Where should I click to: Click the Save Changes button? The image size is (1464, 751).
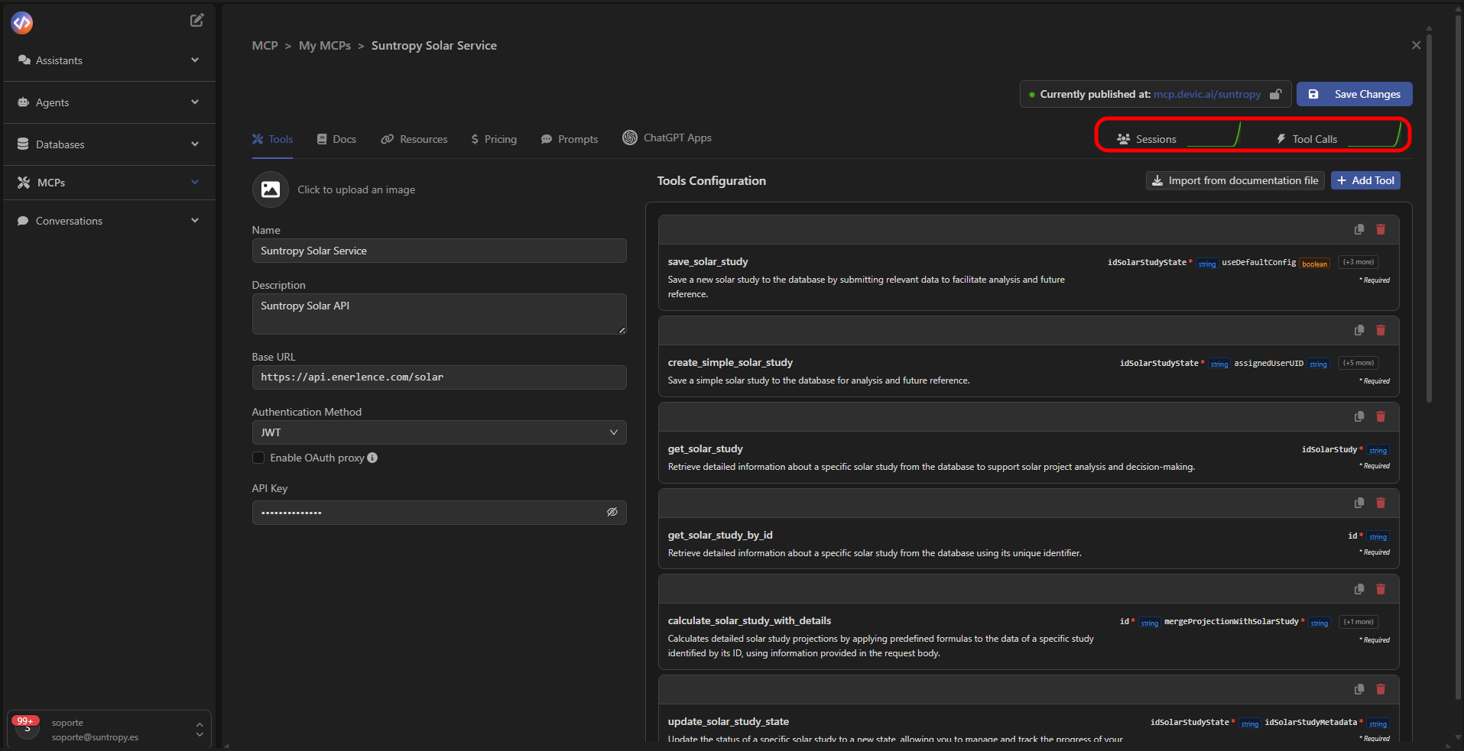tap(1354, 94)
